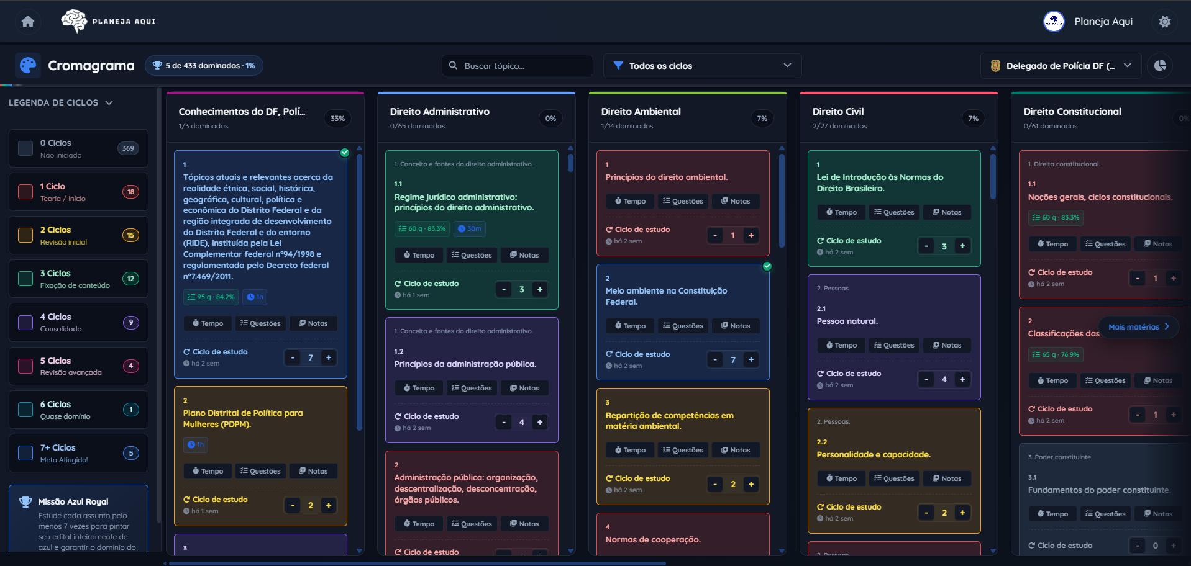
Task: Click the Planeja Aqui profile avatar
Action: pyautogui.click(x=1054, y=22)
